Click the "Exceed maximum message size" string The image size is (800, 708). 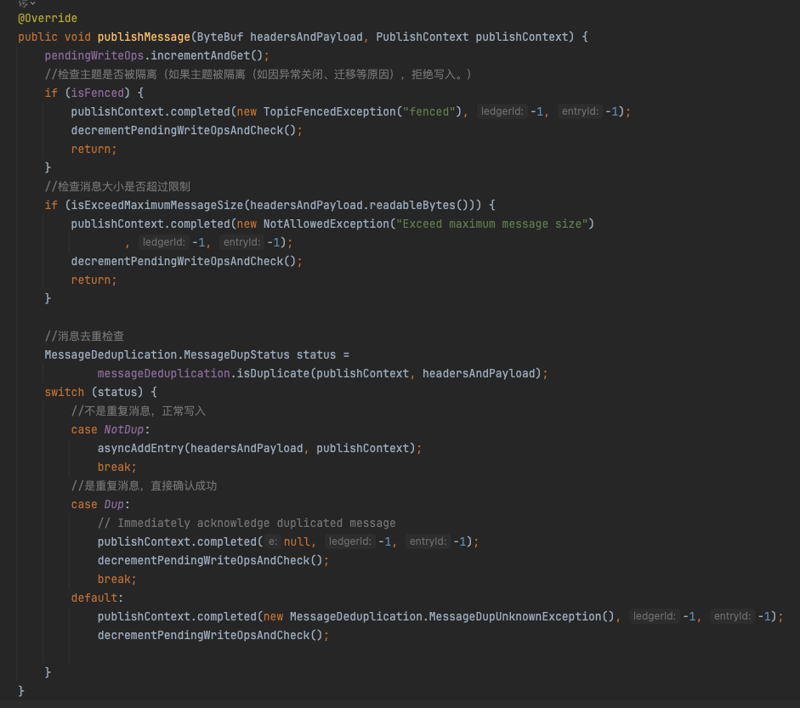click(x=492, y=224)
